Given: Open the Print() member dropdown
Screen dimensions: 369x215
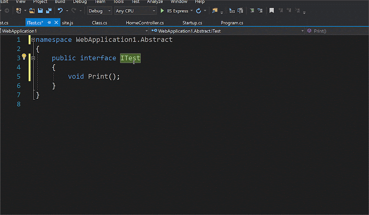Looking at the screenshot, I should [337, 31].
